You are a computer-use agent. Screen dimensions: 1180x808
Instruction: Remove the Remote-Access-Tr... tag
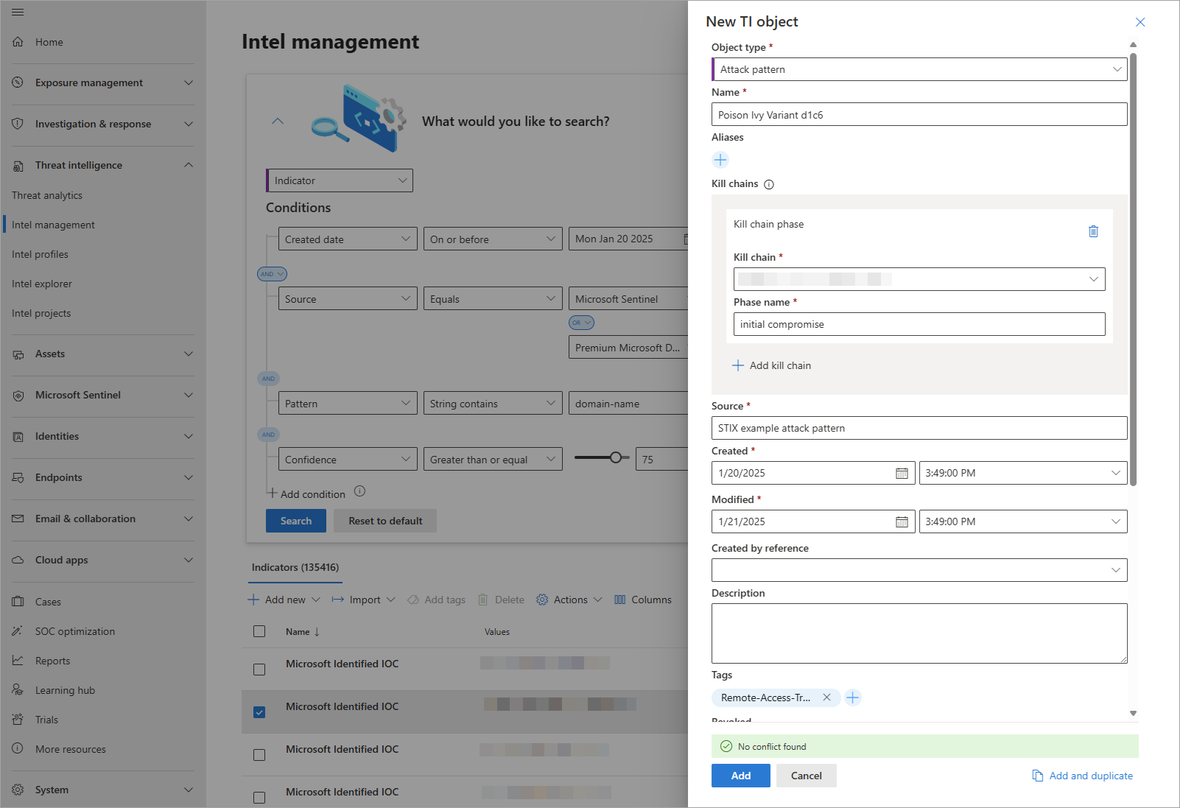(x=826, y=698)
